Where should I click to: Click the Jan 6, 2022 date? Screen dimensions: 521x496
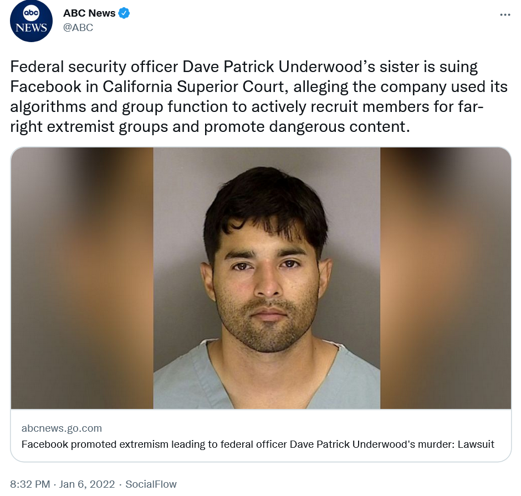point(86,484)
